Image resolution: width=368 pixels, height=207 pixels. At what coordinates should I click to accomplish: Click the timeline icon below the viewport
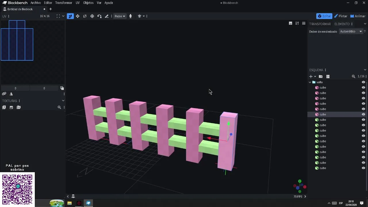pos(73,196)
